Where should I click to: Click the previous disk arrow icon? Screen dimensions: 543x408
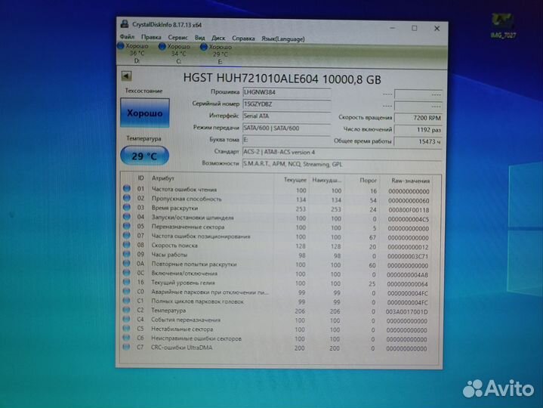(127, 76)
